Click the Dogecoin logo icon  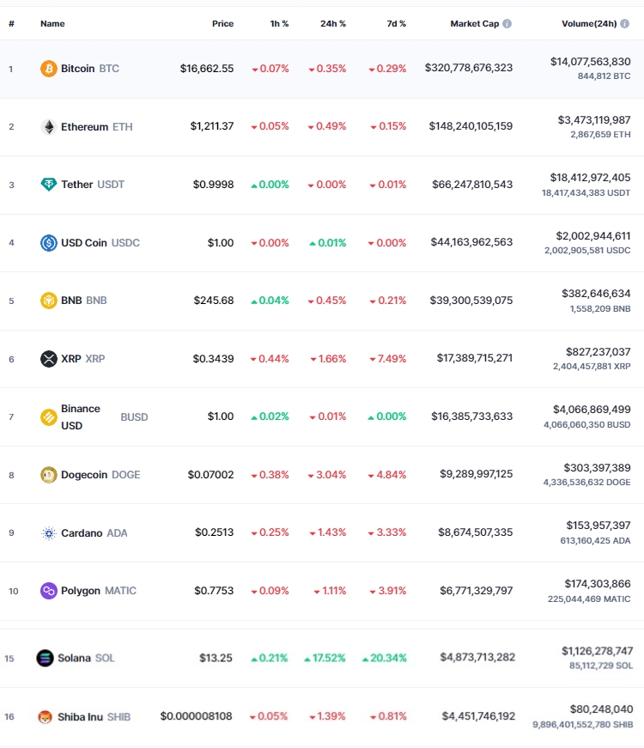(49, 475)
